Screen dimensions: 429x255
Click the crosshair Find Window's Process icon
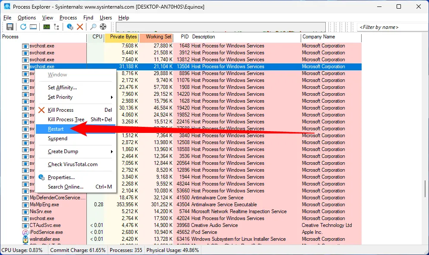[x=103, y=27]
